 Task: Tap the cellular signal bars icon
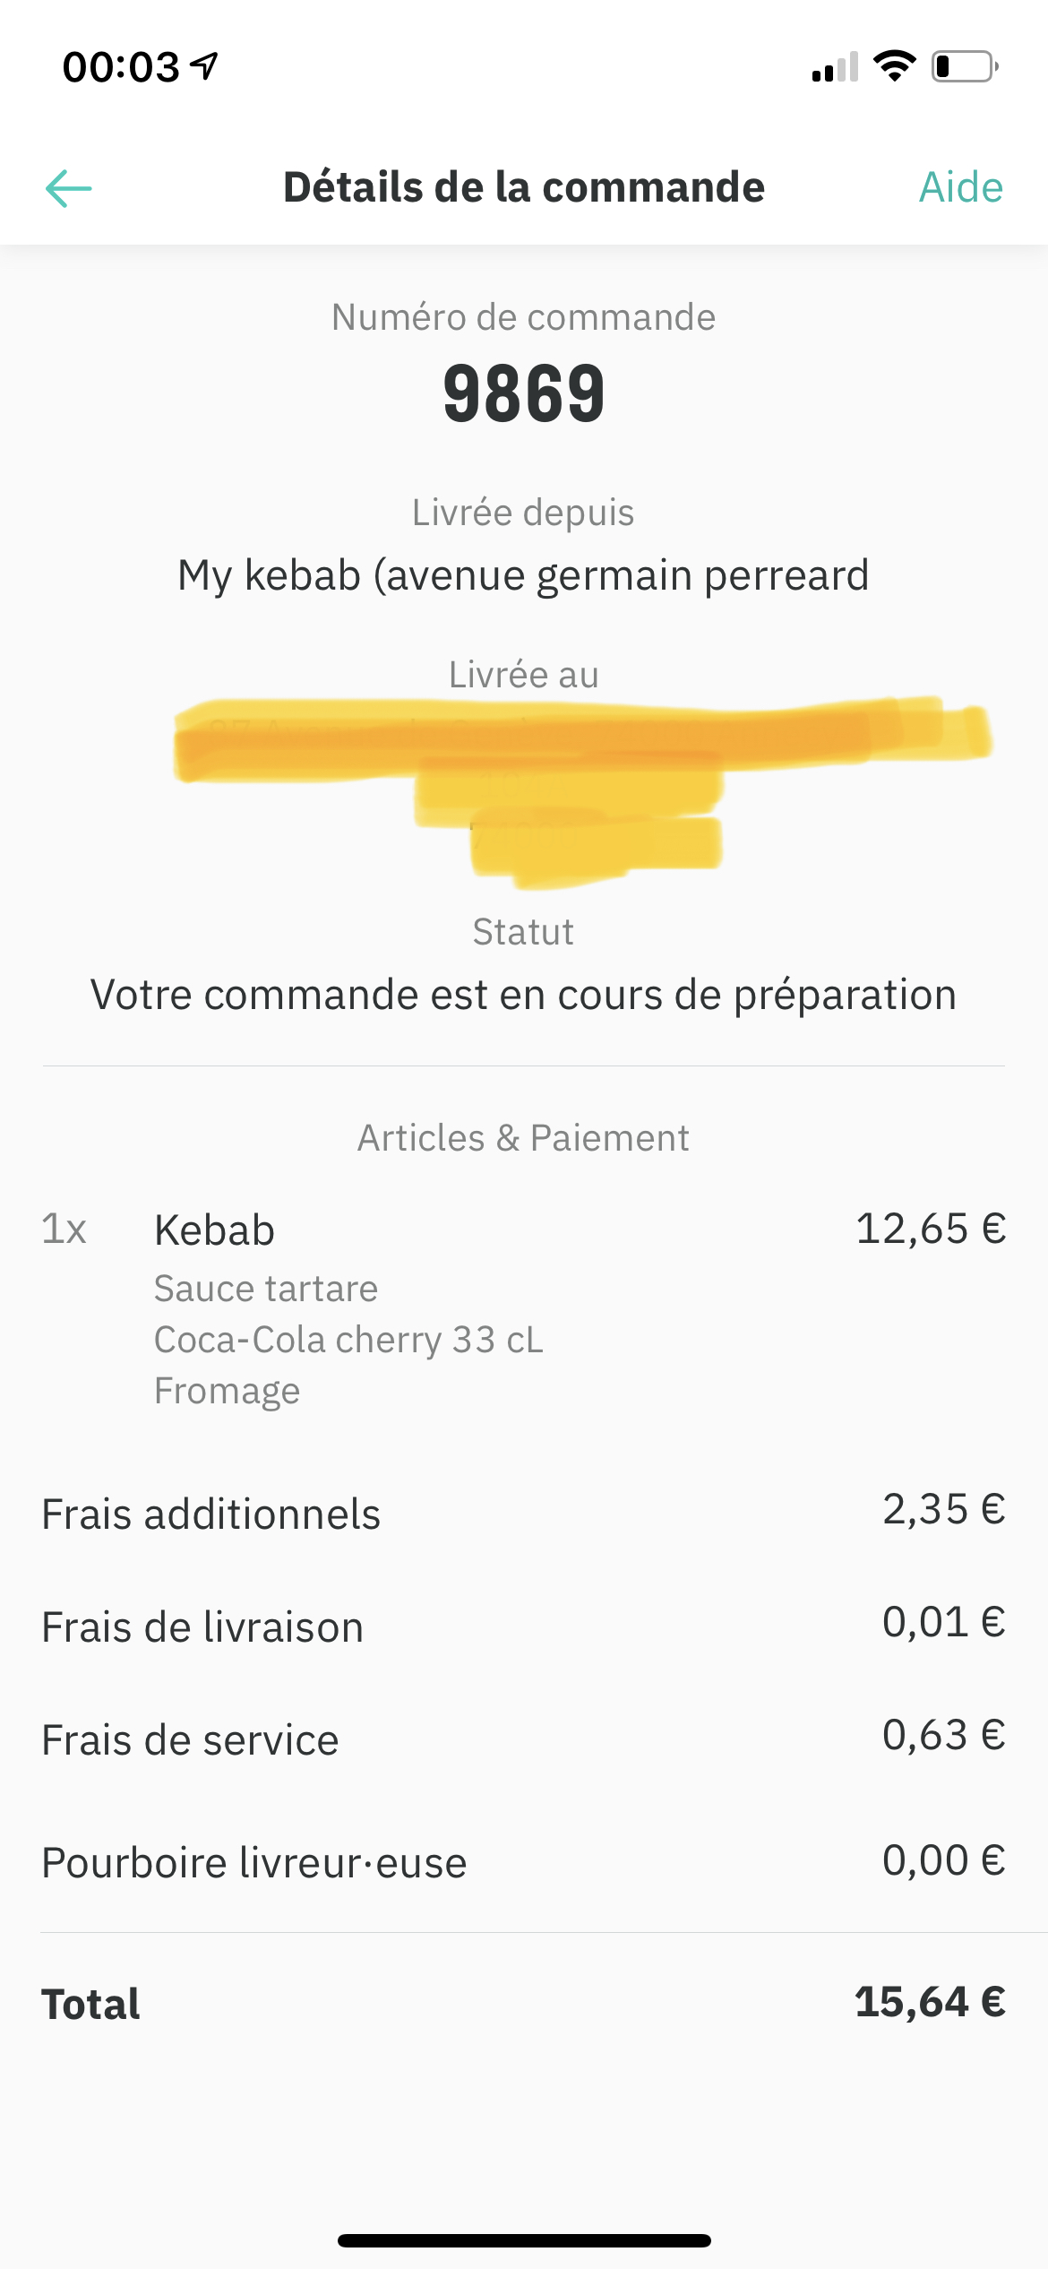(x=835, y=67)
